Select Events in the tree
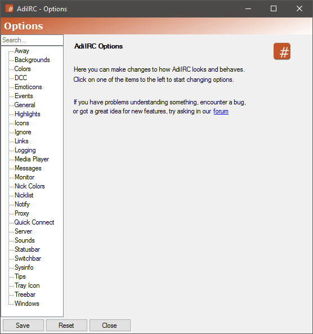Screen dimensions: 313x334 coord(24,96)
